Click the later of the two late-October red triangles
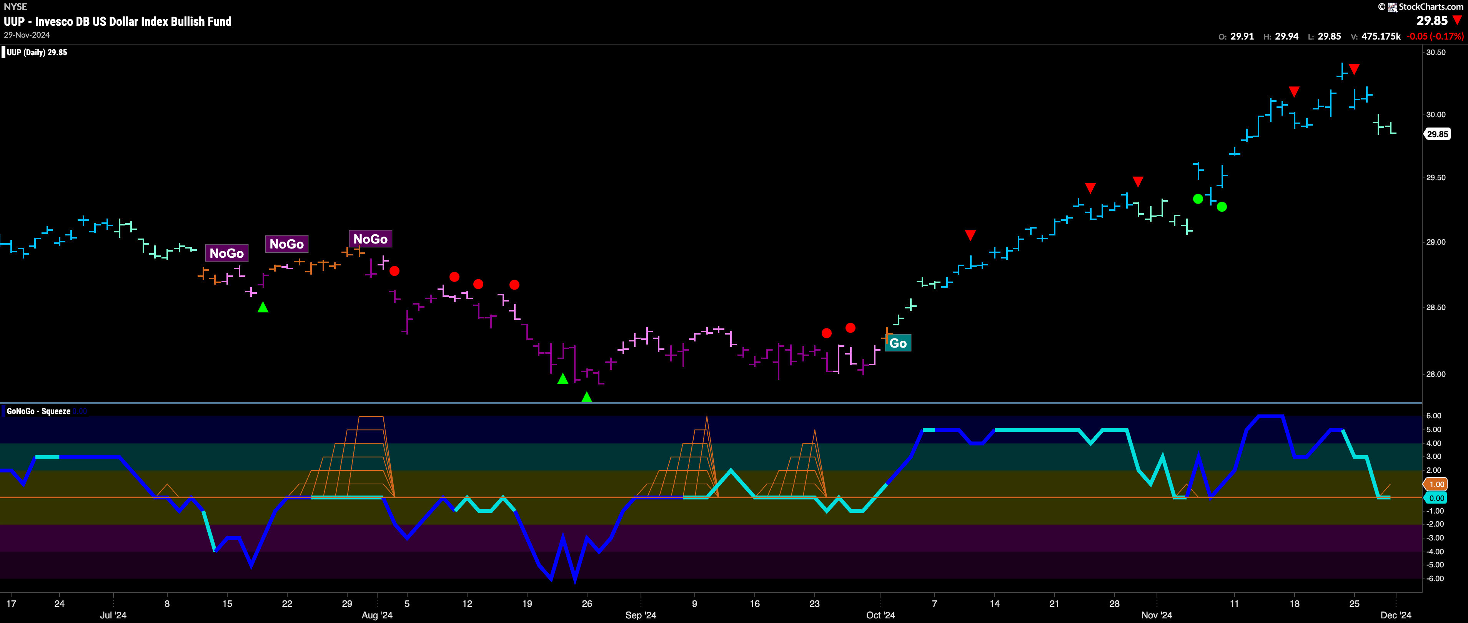Screen dimensions: 1468x623 point(1138,182)
